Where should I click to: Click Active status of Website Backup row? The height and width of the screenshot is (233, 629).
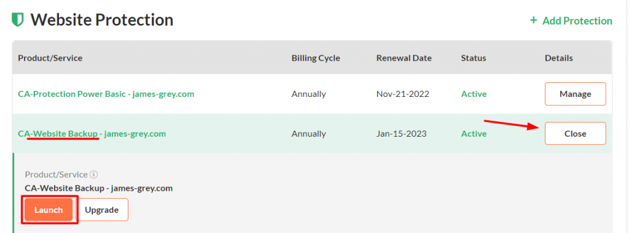(x=474, y=134)
